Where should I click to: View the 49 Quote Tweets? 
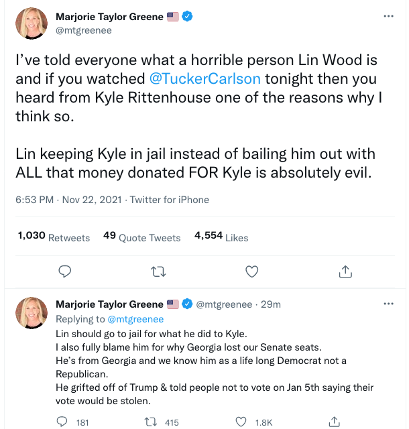(x=142, y=237)
